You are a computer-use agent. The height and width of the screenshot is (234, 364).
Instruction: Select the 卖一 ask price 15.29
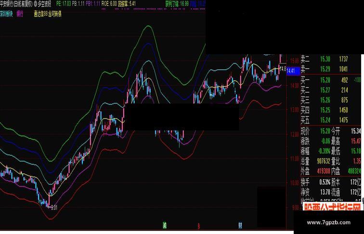325,69
